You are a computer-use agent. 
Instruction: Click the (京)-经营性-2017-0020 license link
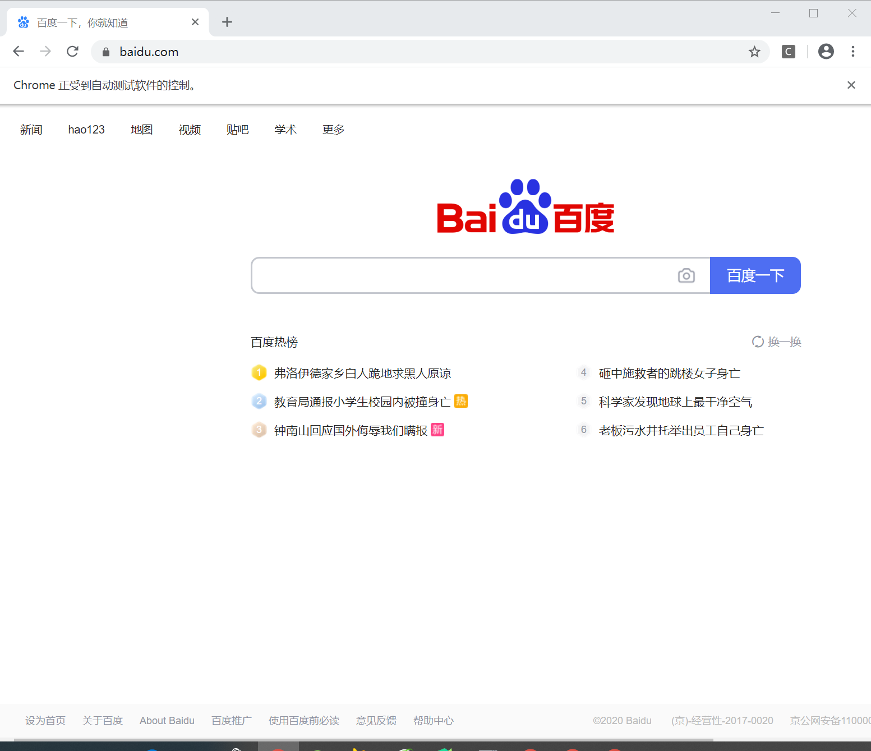pos(722,721)
